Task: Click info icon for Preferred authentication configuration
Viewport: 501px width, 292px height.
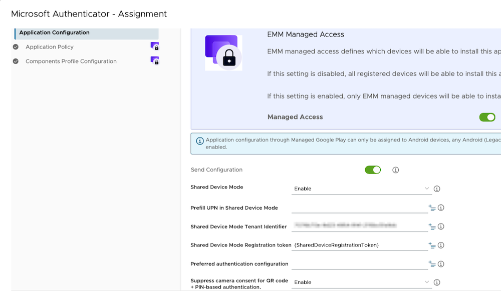Action: [441, 264]
